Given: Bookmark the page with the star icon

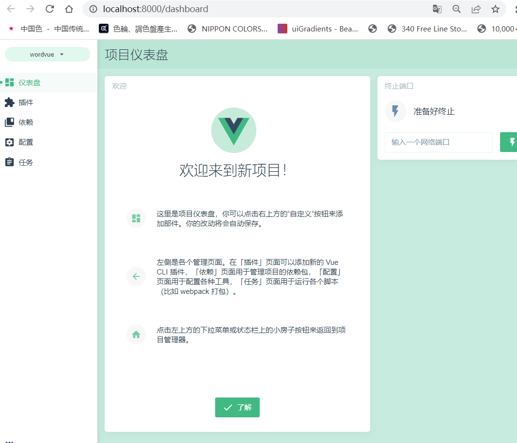Looking at the screenshot, I should pyautogui.click(x=495, y=9).
